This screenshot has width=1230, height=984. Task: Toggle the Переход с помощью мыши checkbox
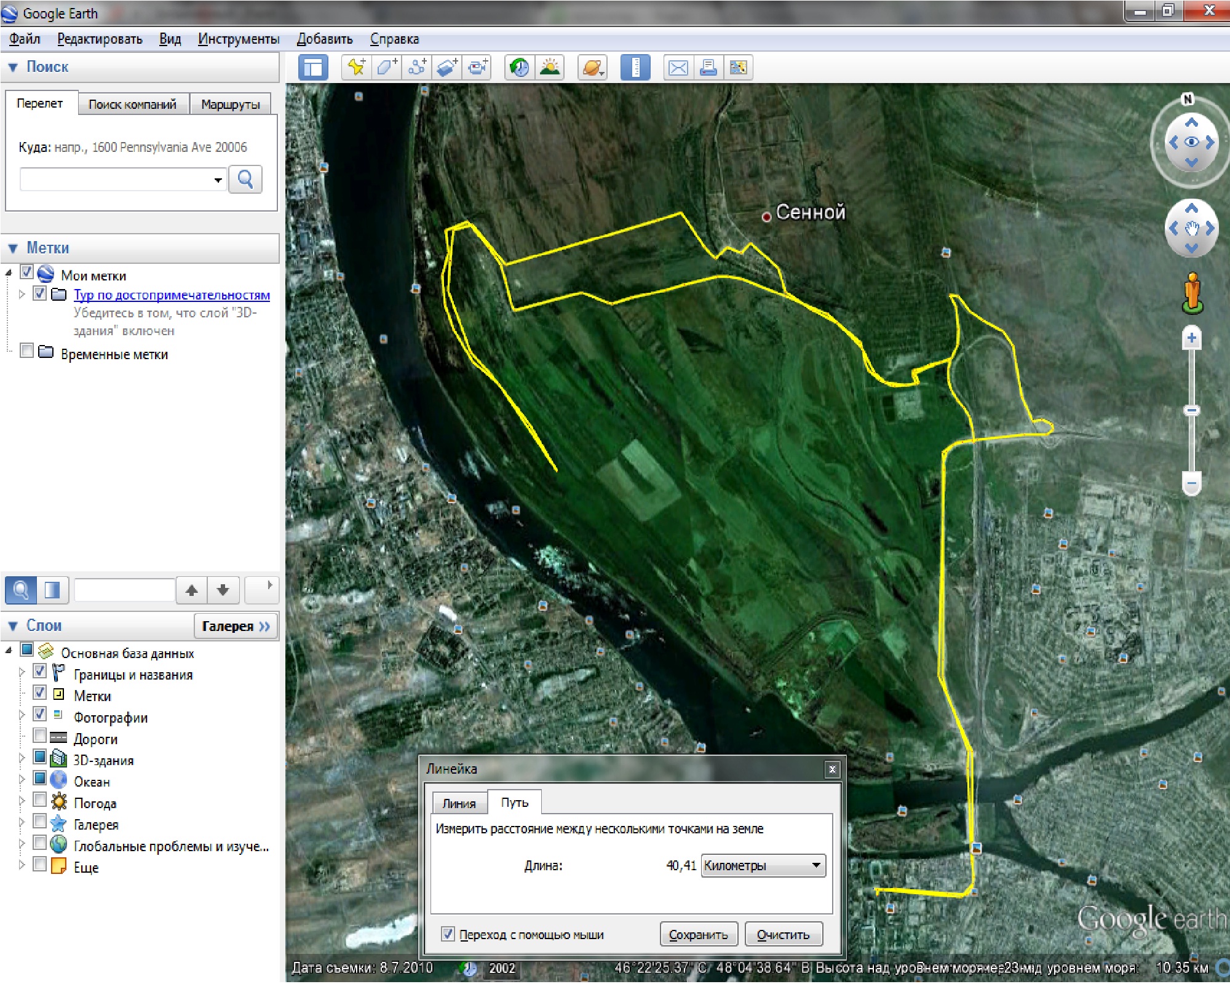pyautogui.click(x=448, y=934)
